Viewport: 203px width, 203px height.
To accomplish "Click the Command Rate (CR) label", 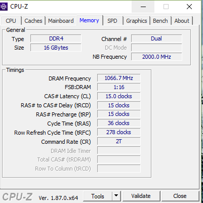I will 66,142.
